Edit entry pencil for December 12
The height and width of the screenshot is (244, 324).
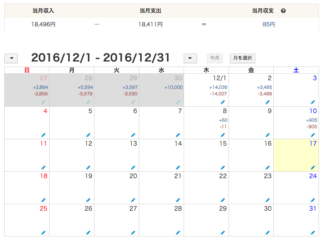click(88, 168)
